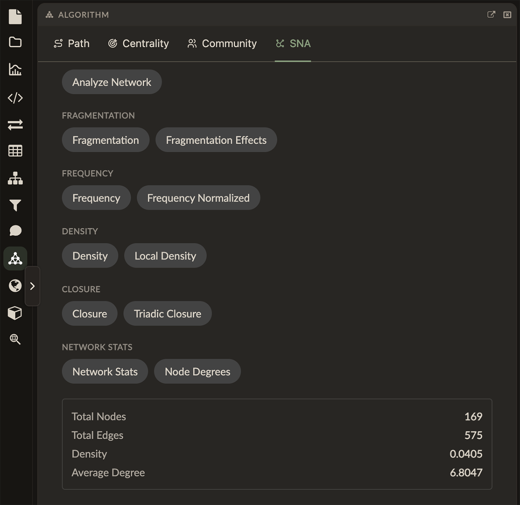This screenshot has height=505, width=520.
Task: Click the NETWORK STATS section heading
Action: (x=97, y=347)
